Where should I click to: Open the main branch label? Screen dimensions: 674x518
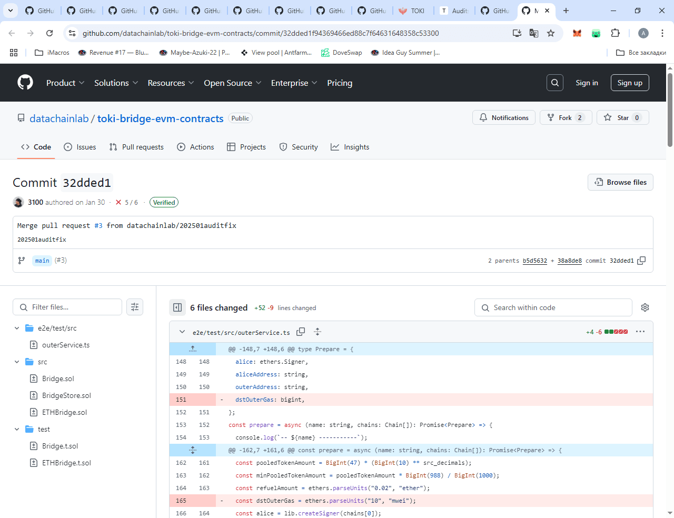point(42,261)
